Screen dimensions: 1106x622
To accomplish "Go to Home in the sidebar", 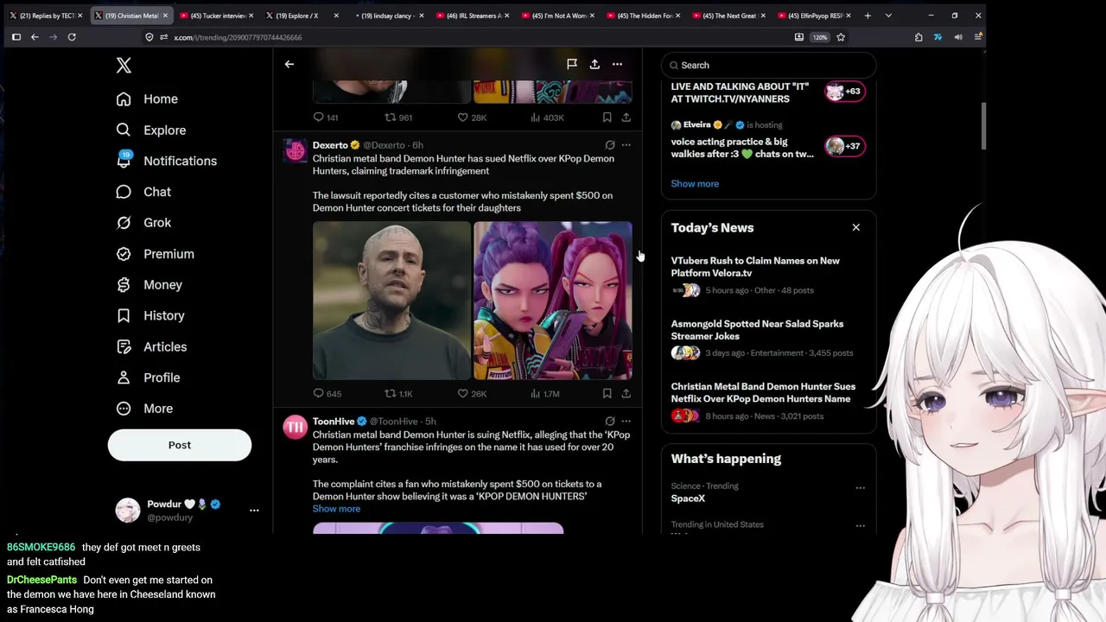I will (147, 99).
